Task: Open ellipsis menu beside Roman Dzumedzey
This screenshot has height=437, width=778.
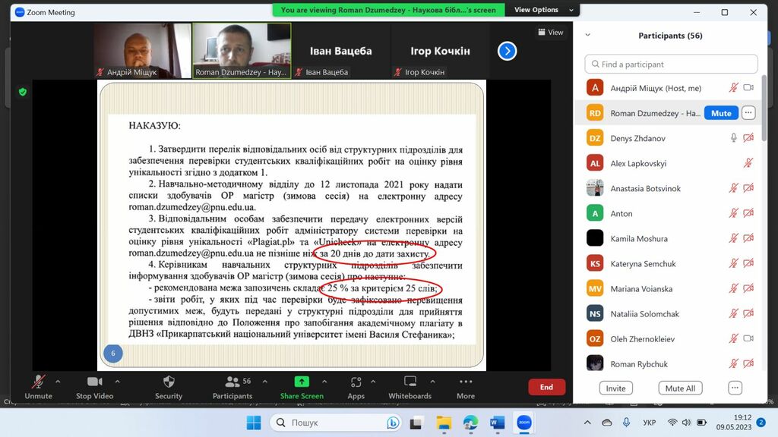Action: point(748,113)
